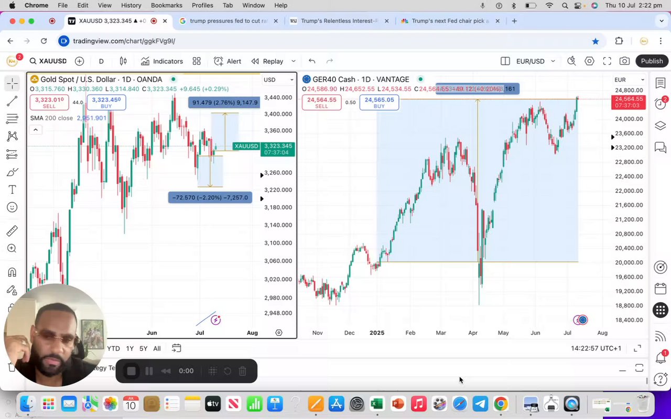
Task: Open the notifications bell panel
Action: tap(661, 358)
